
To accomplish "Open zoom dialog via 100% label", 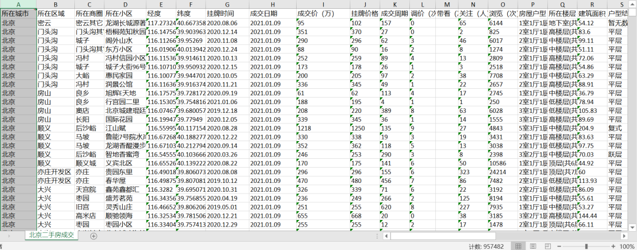I will (628, 246).
